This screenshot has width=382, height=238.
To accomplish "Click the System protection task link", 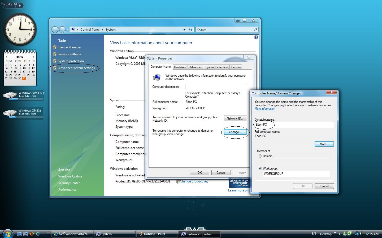I will (x=71, y=61).
